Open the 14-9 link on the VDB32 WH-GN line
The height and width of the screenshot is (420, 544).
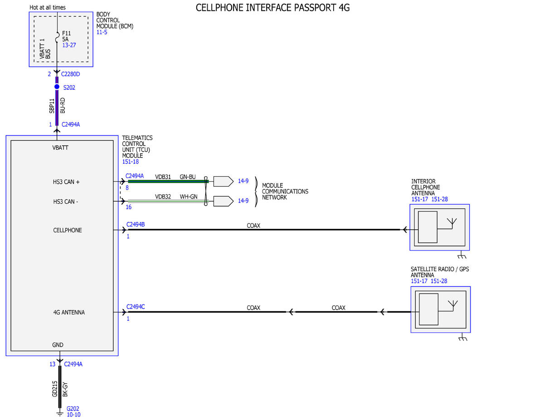(243, 200)
